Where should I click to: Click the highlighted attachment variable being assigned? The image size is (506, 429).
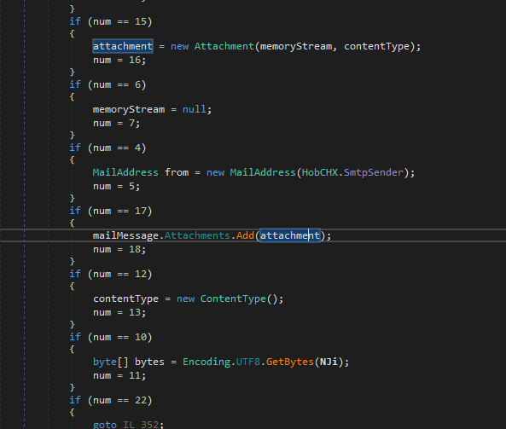click(123, 46)
